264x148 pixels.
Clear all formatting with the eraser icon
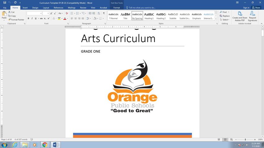click(x=67, y=13)
